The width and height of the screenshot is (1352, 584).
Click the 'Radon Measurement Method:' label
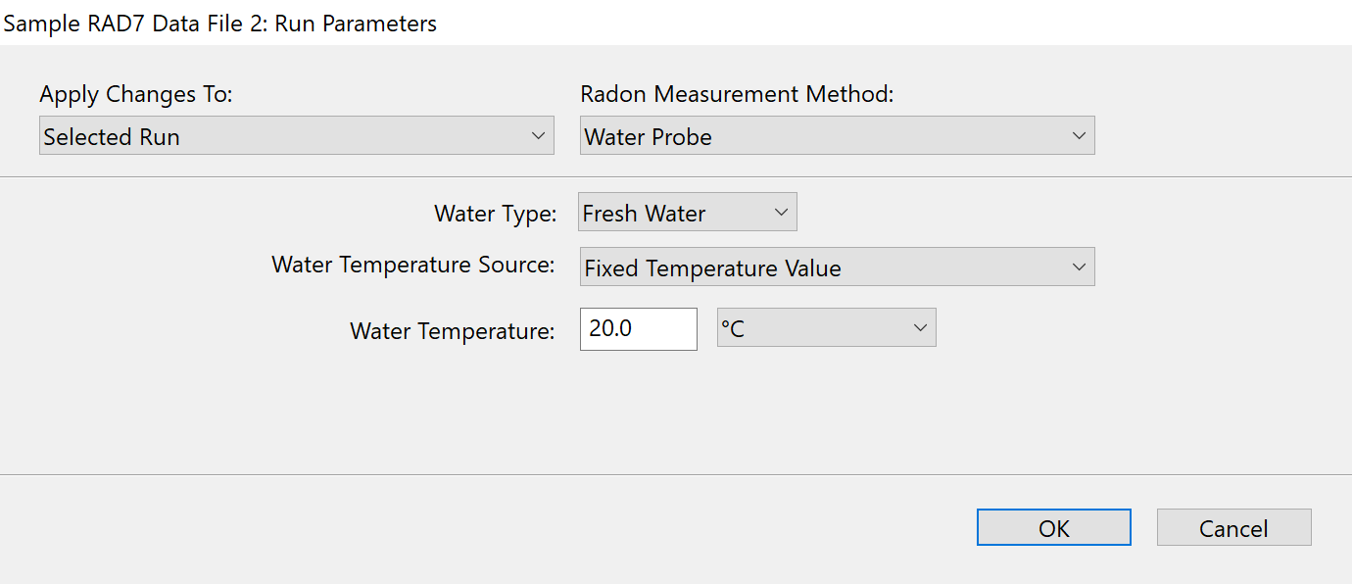pyautogui.click(x=737, y=94)
